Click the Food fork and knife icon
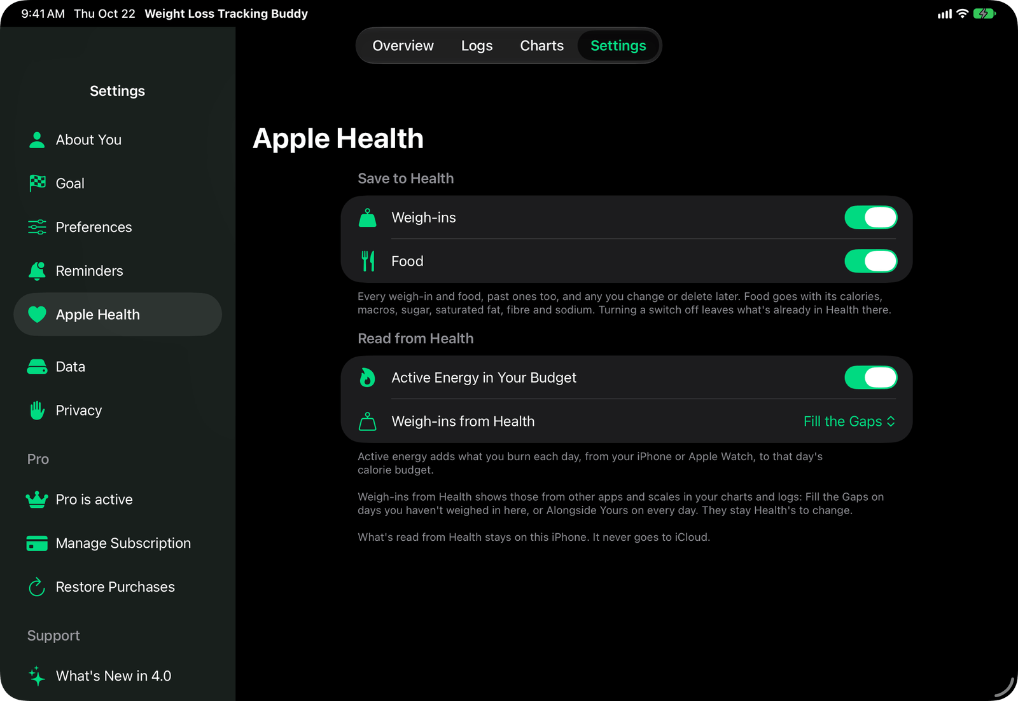Image resolution: width=1018 pixels, height=701 pixels. [x=367, y=261]
